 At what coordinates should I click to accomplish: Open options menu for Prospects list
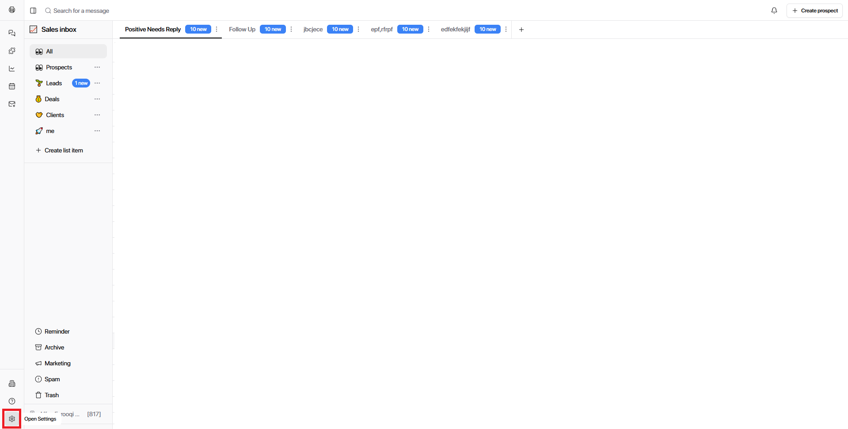click(x=97, y=67)
